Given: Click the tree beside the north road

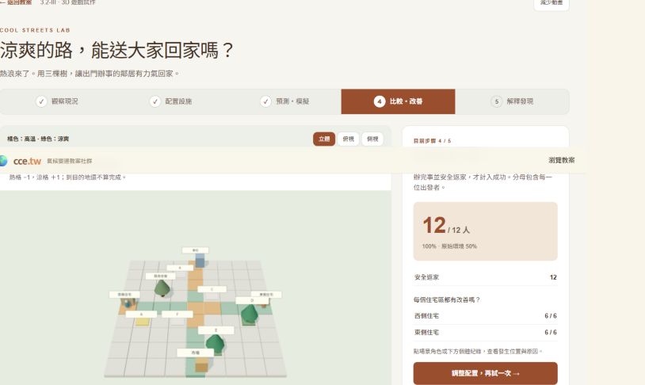Looking at the screenshot, I should pyautogui.click(x=162, y=288).
